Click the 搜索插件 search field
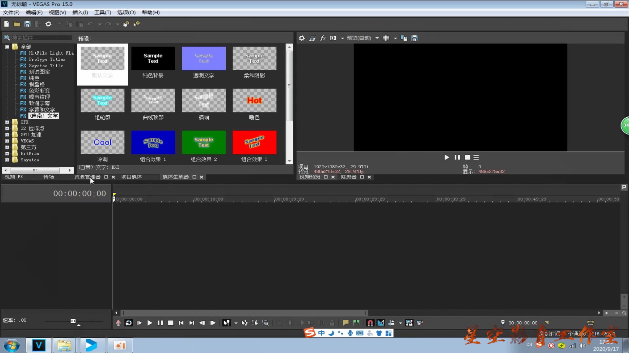 [41, 38]
